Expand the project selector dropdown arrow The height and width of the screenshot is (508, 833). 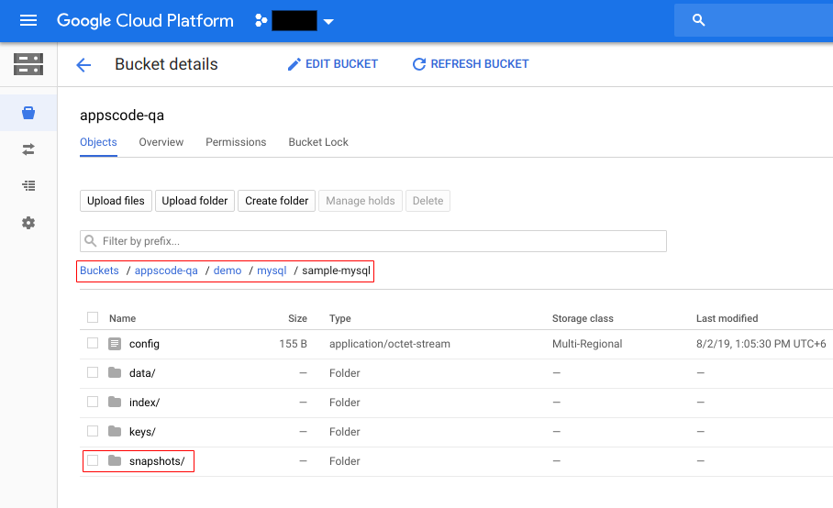329,21
